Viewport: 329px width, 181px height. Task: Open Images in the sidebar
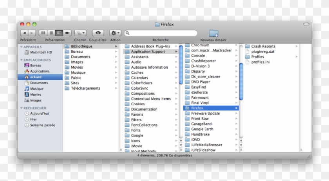(40, 101)
